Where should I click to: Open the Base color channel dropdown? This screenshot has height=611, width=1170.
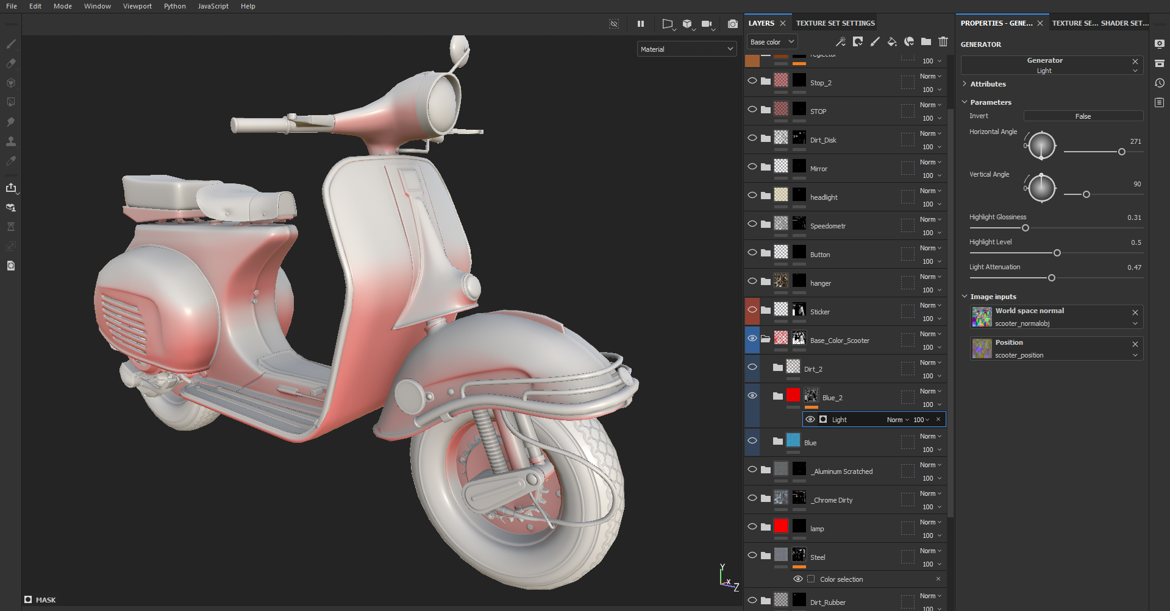tap(772, 42)
